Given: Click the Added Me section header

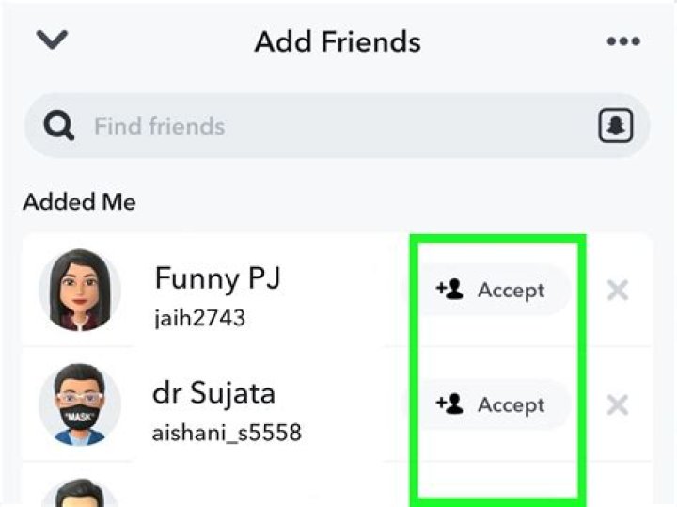Looking at the screenshot, I should coord(79,202).
